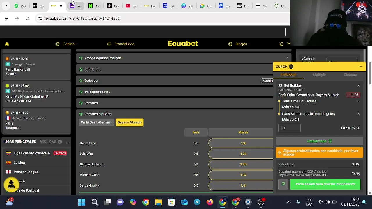This screenshot has width=372, height=209.
Task: Favorite the Primer gol market star
Action: point(81,69)
